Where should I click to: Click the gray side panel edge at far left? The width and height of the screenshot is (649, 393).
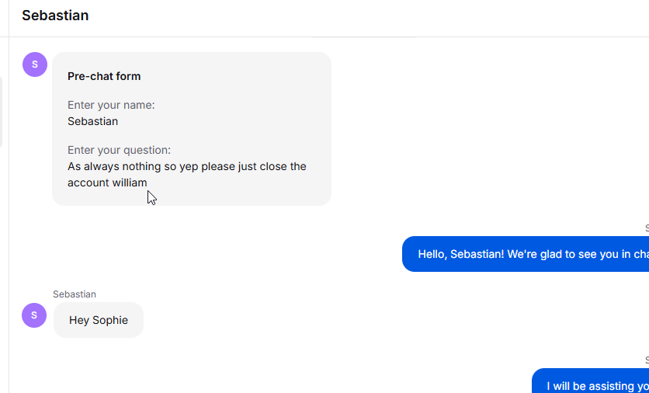2,112
